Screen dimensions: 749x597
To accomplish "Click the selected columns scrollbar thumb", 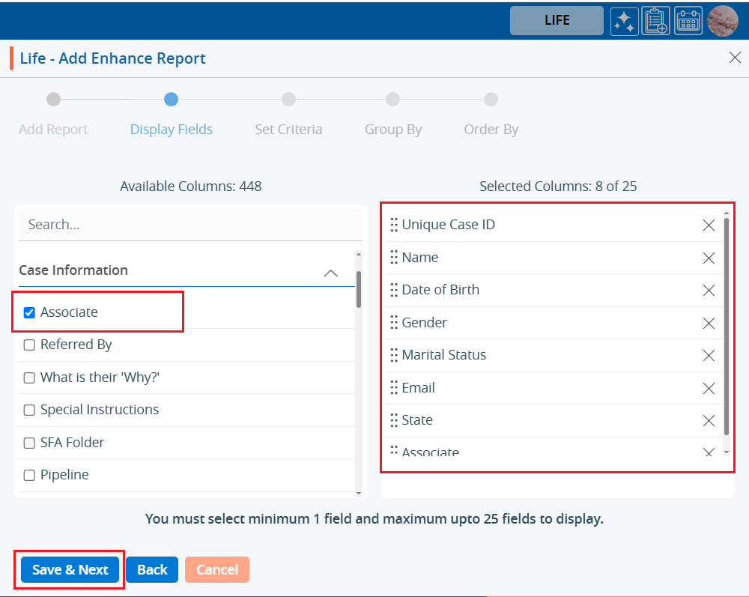I will (726, 326).
